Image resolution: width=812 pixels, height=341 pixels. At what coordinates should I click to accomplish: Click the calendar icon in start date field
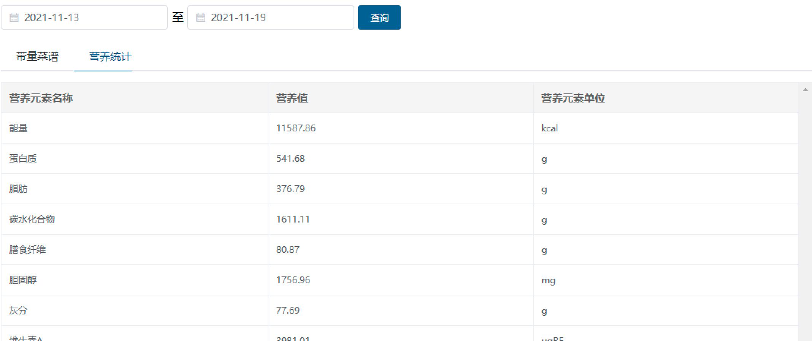click(x=14, y=18)
